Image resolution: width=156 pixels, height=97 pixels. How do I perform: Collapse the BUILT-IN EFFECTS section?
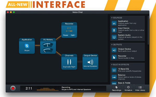112,64
